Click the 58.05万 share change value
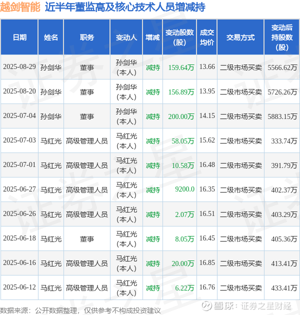Image resolution: width=300 pixels, height=315 pixels. click(182, 141)
